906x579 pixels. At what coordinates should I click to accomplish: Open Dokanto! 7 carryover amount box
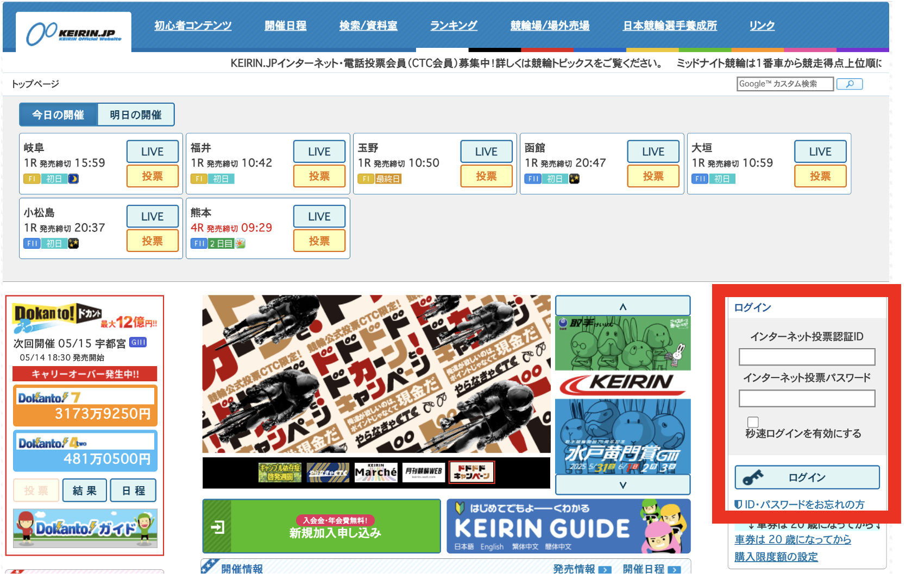click(85, 406)
